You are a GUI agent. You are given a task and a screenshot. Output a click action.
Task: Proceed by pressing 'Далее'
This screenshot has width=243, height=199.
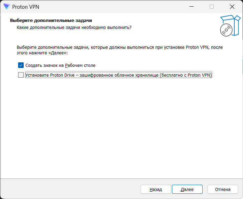[x=187, y=190]
